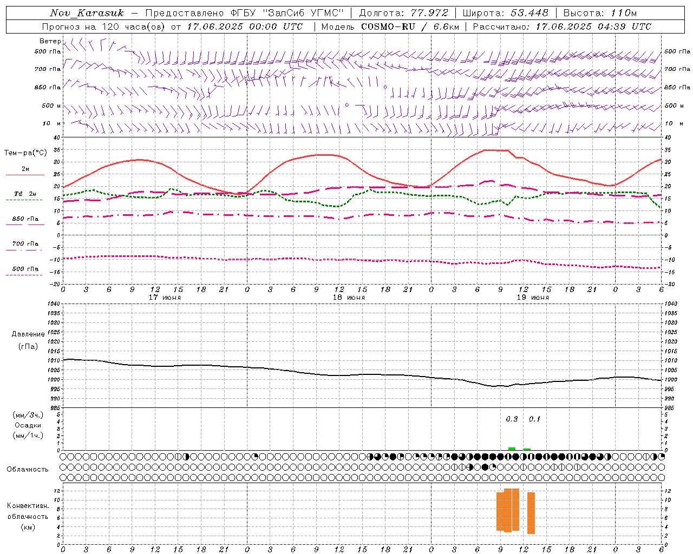Click the Nov_Karasuk station title
The image size is (693, 554).
(x=87, y=13)
